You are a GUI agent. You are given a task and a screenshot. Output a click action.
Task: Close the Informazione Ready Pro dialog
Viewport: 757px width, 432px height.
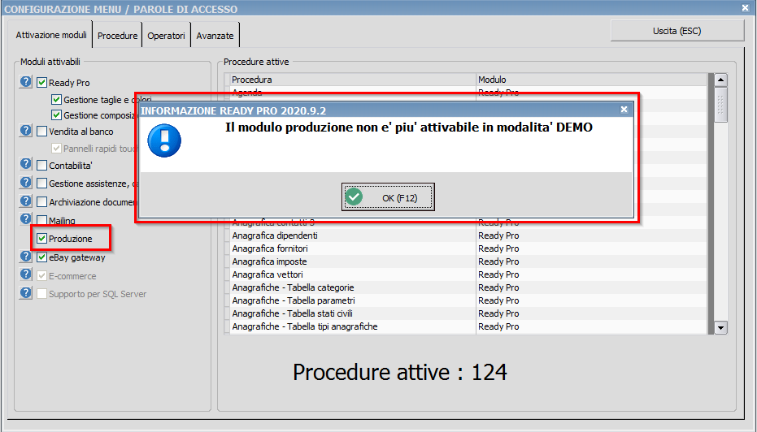pos(624,110)
